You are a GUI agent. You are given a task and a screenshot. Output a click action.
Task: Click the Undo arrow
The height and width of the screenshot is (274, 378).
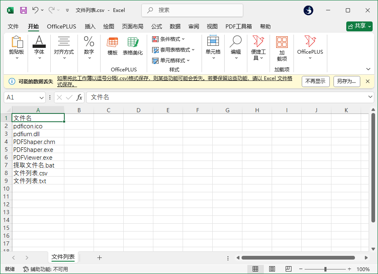click(x=35, y=10)
